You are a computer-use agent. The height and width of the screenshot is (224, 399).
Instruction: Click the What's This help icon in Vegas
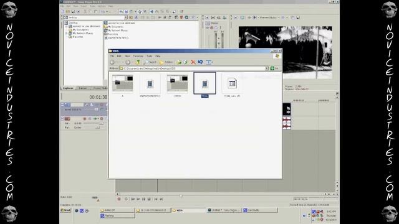181,11
